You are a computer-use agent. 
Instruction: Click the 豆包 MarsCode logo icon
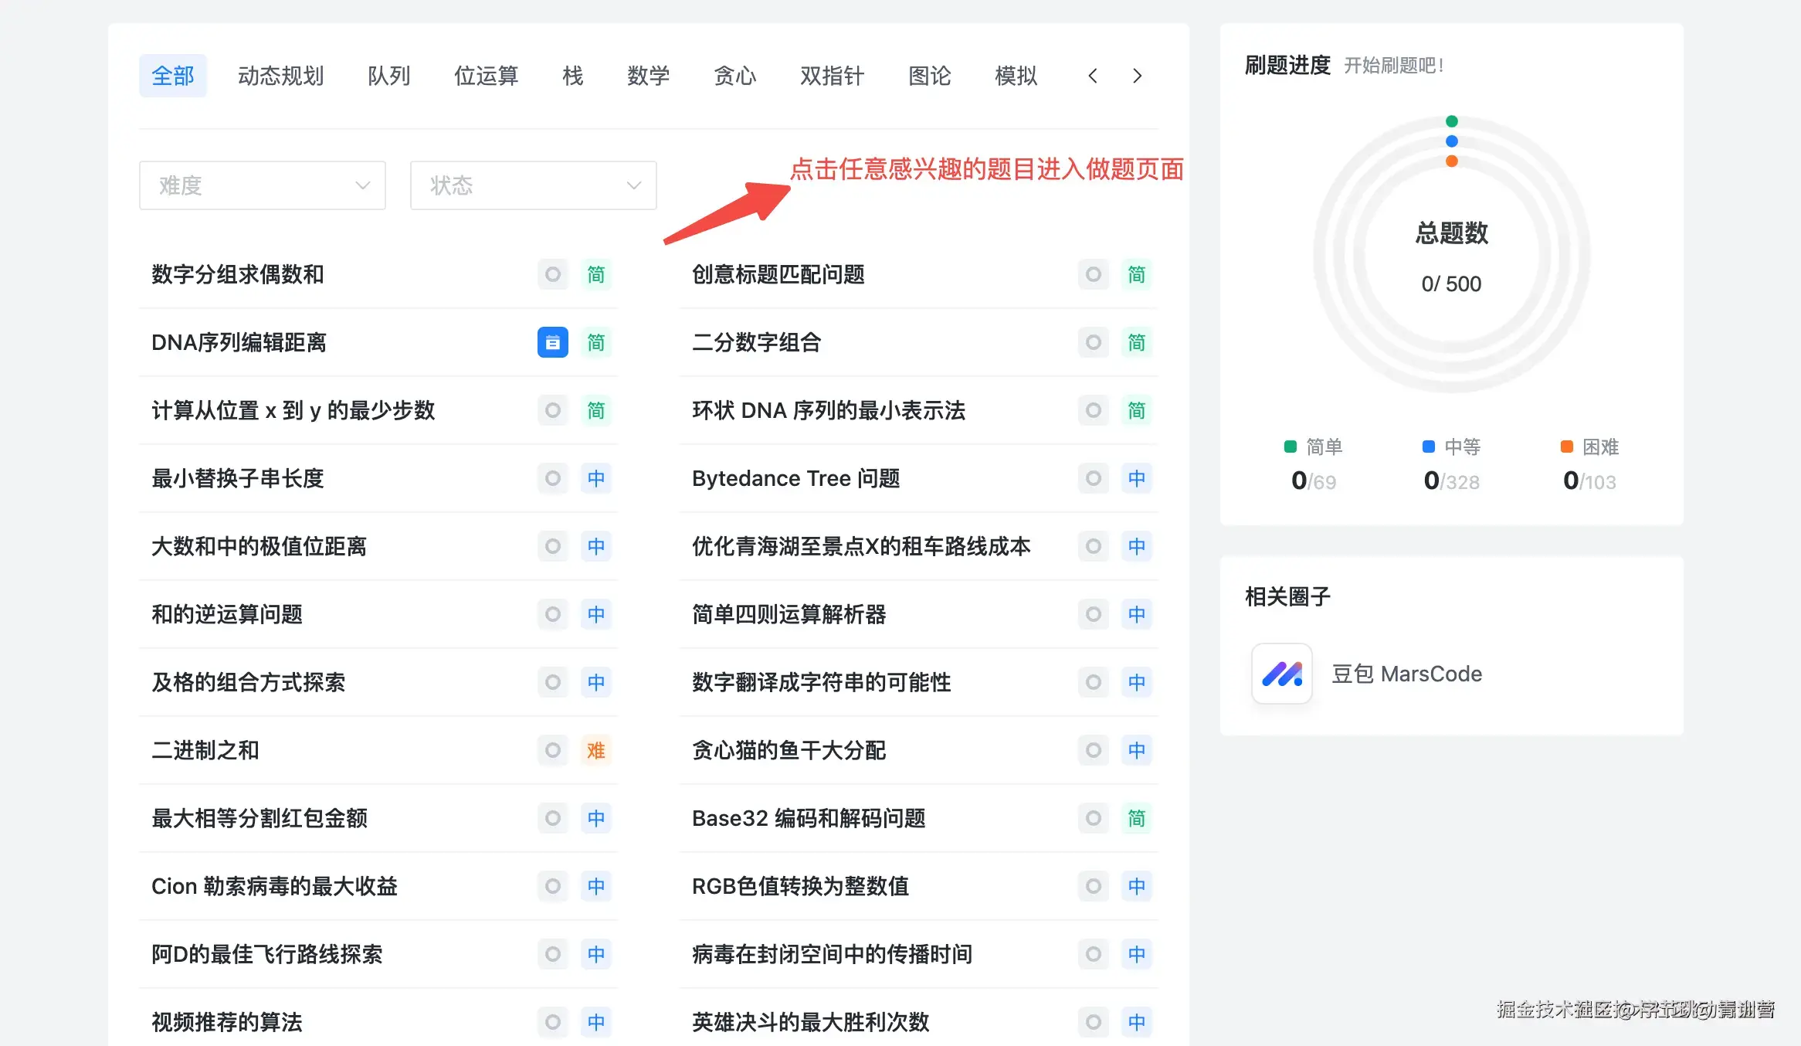[1282, 674]
